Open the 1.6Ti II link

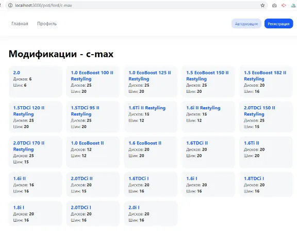tap(252, 143)
